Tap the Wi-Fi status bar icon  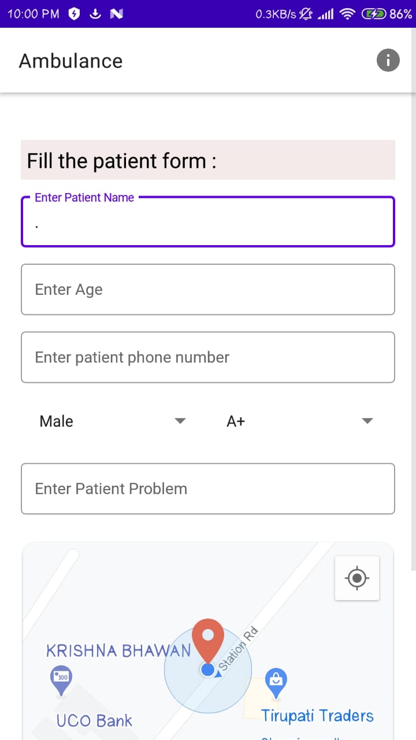347,14
